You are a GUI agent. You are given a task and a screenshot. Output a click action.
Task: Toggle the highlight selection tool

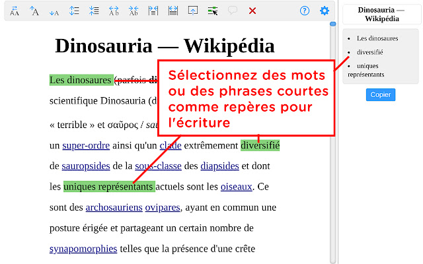[x=213, y=11]
